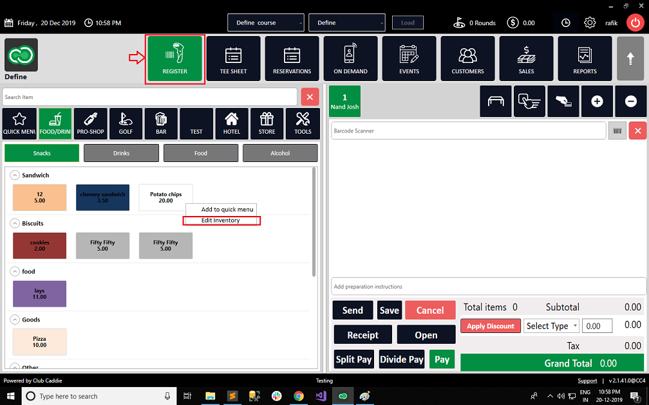Click the Club Caddie logo
This screenshot has width=649, height=405.
(x=21, y=55)
